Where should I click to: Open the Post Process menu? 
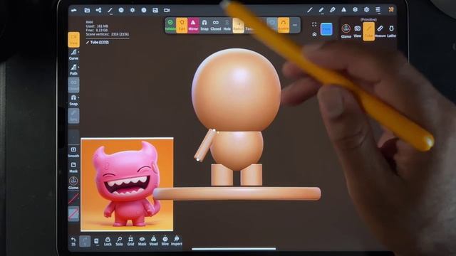[144, 10]
